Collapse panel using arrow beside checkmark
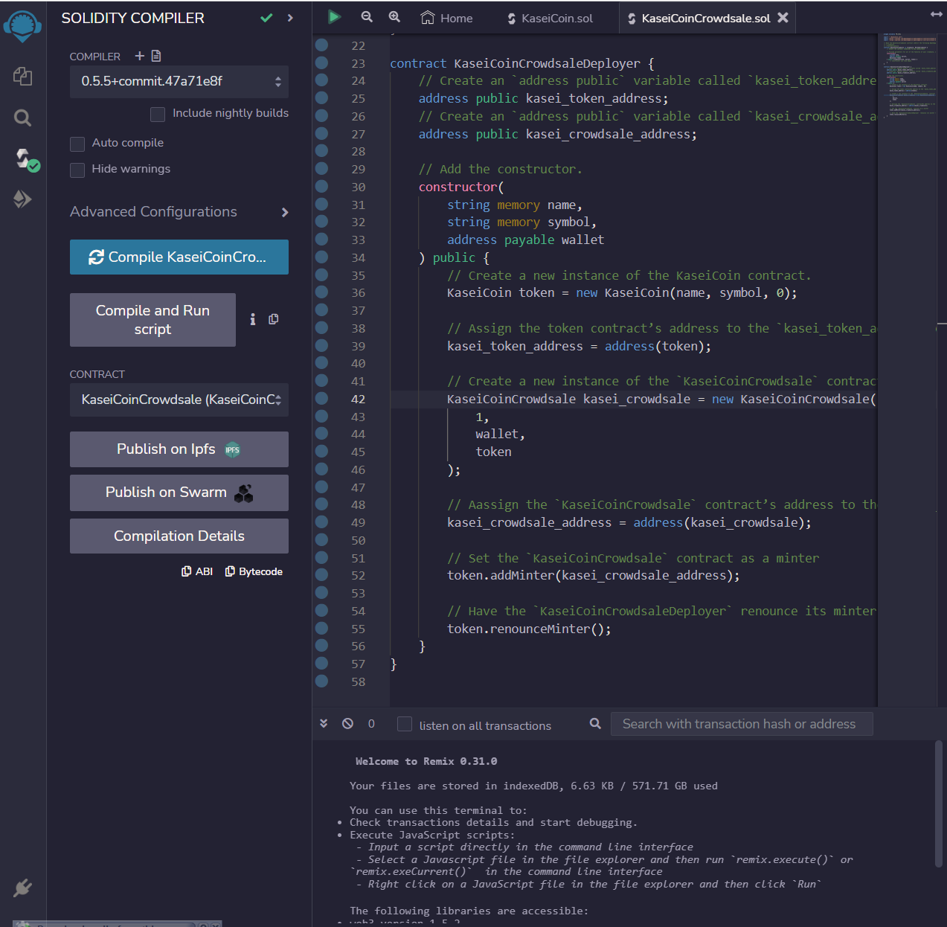The width and height of the screenshot is (947, 927). pos(290,18)
